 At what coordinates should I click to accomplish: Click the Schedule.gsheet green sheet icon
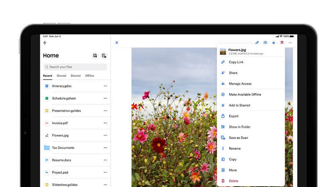(47, 98)
